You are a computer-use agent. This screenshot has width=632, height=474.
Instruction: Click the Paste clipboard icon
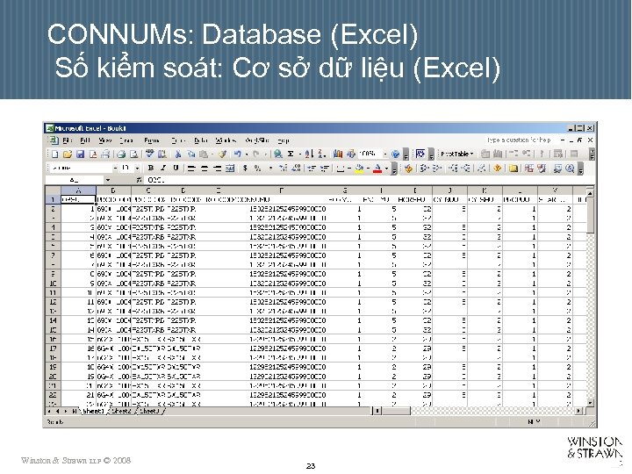[x=204, y=154]
